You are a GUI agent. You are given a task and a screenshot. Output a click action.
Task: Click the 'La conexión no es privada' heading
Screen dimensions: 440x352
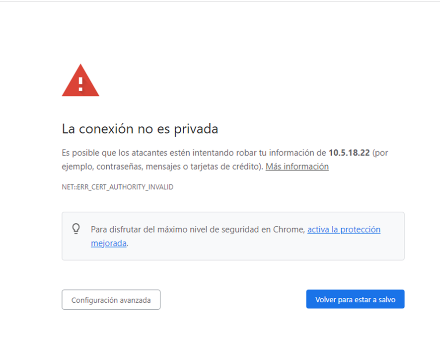(x=140, y=129)
